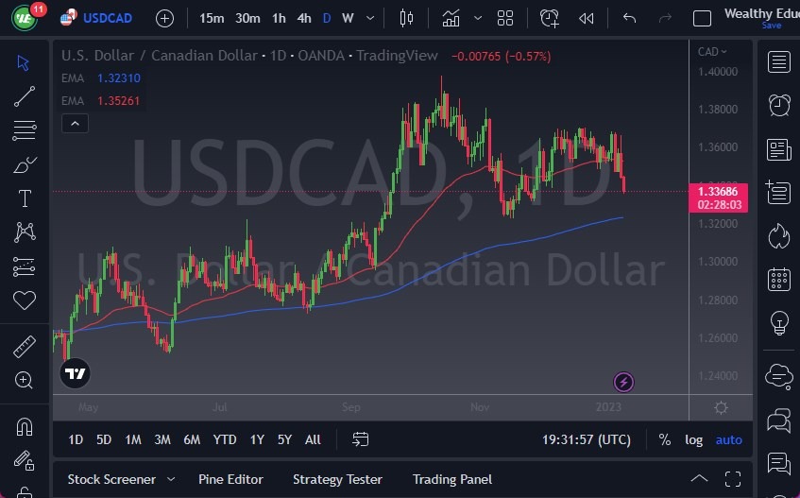Image resolution: width=800 pixels, height=498 pixels.
Task: Open the data window panel icon
Action: (x=778, y=193)
